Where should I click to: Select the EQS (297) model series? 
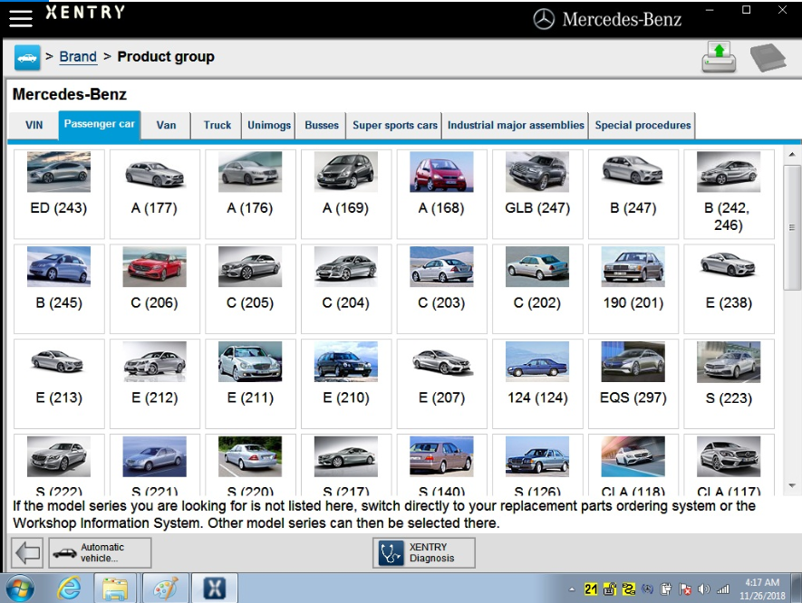click(633, 384)
